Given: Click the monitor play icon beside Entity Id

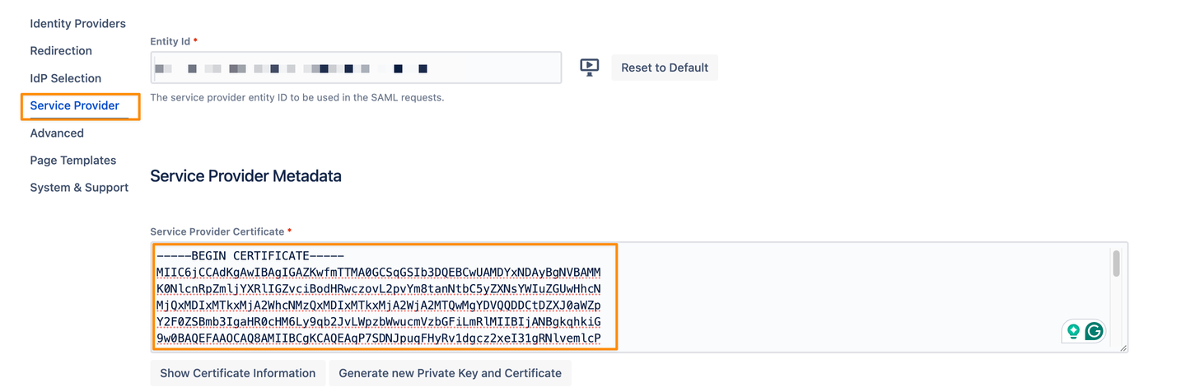Looking at the screenshot, I should [x=589, y=68].
